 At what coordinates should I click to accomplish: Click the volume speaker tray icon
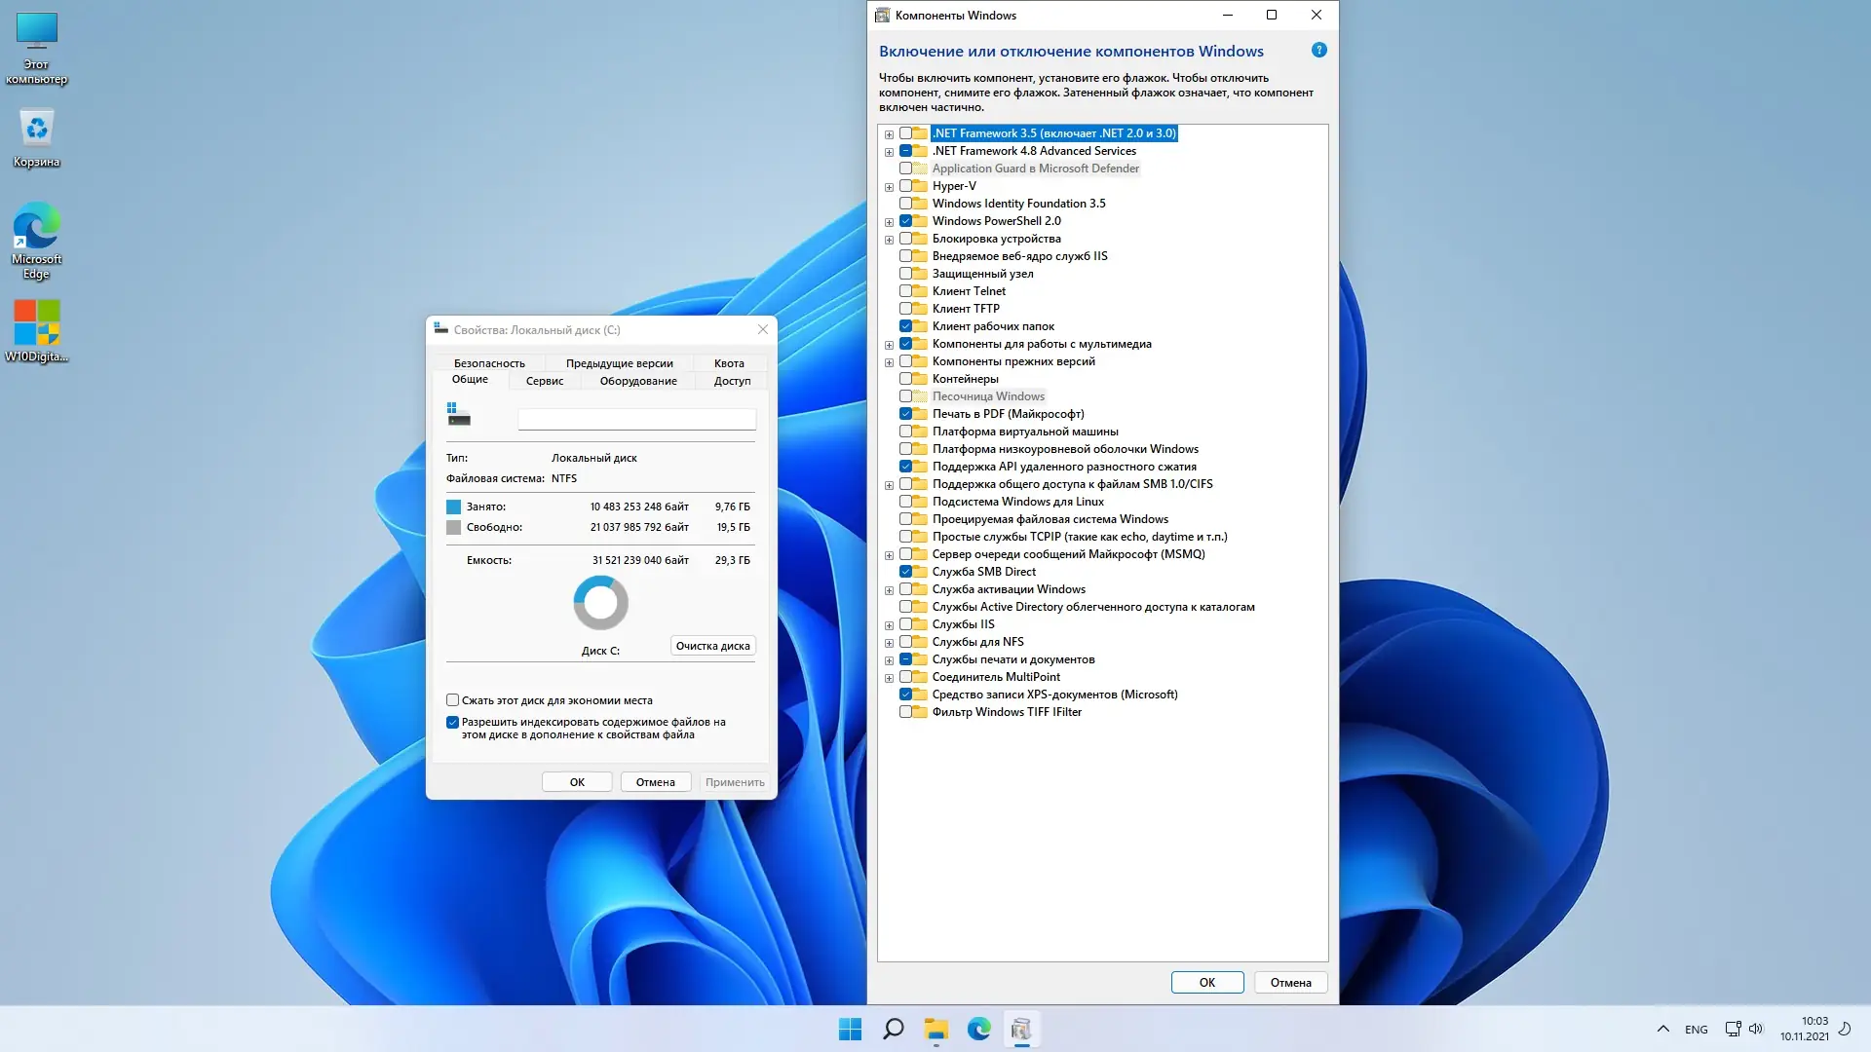[1756, 1029]
